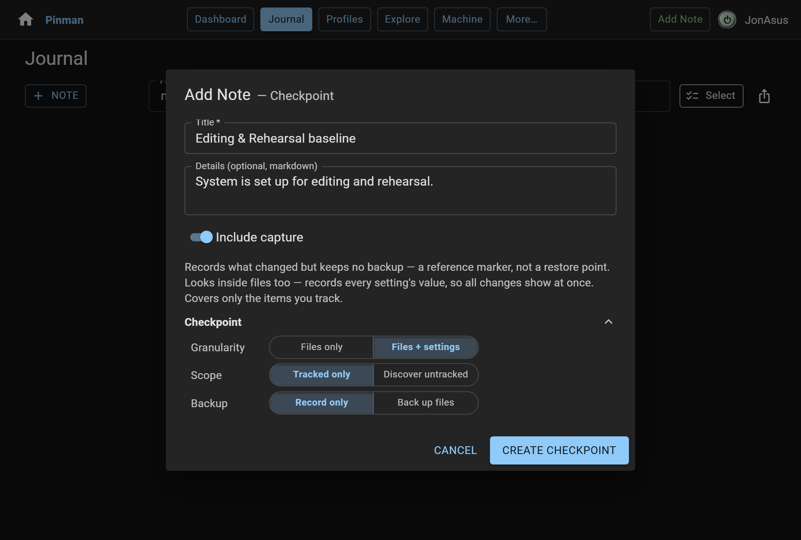
Task: Click the power icon next to JonAsus
Action: 727,20
